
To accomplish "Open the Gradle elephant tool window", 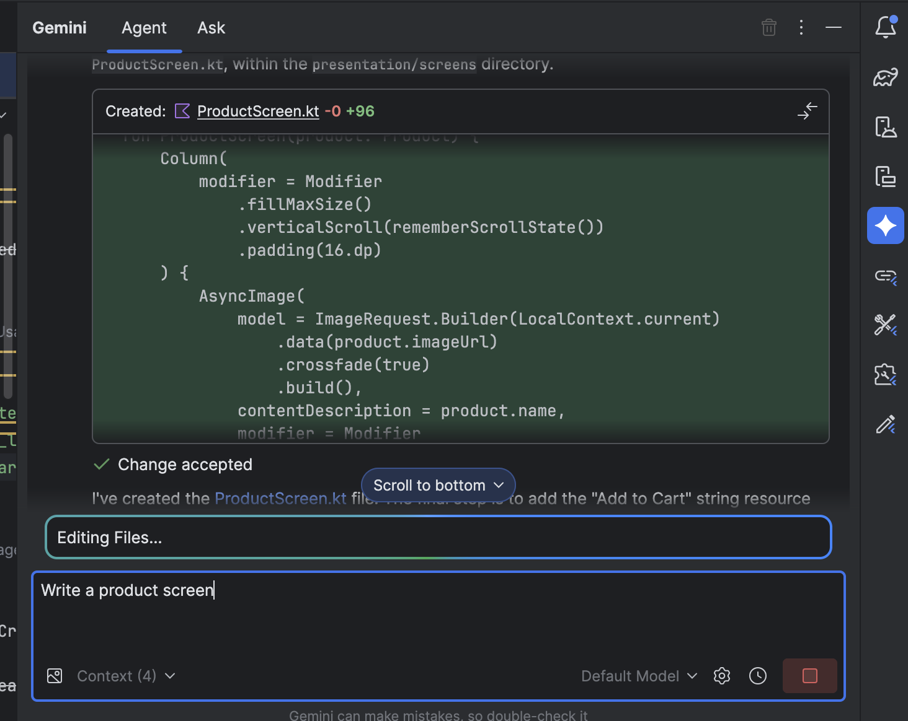I will (885, 77).
